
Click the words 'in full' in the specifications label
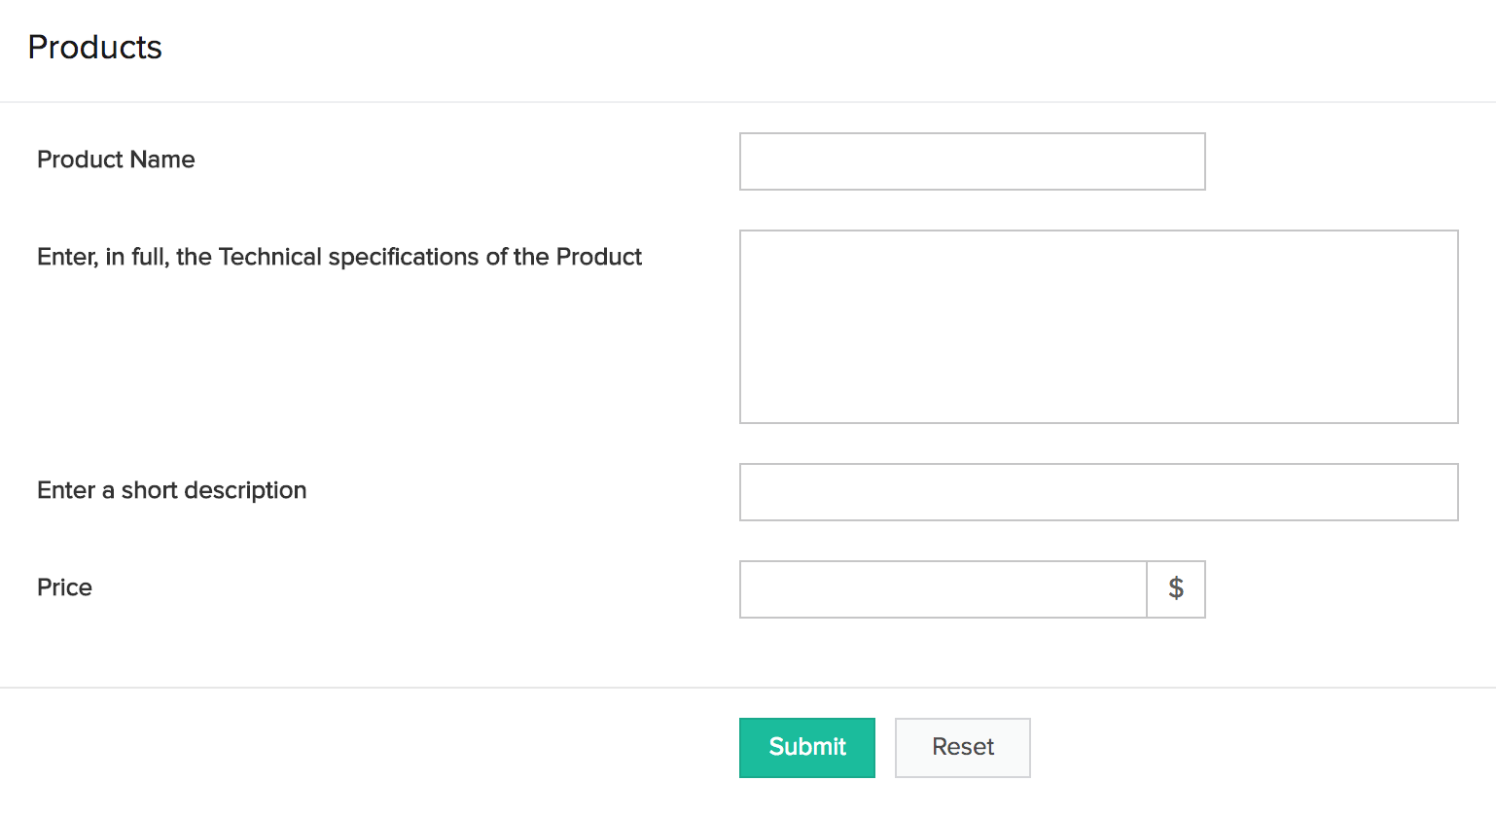point(136,257)
